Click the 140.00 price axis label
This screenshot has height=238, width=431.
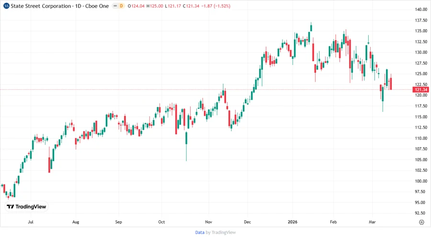coord(421,10)
